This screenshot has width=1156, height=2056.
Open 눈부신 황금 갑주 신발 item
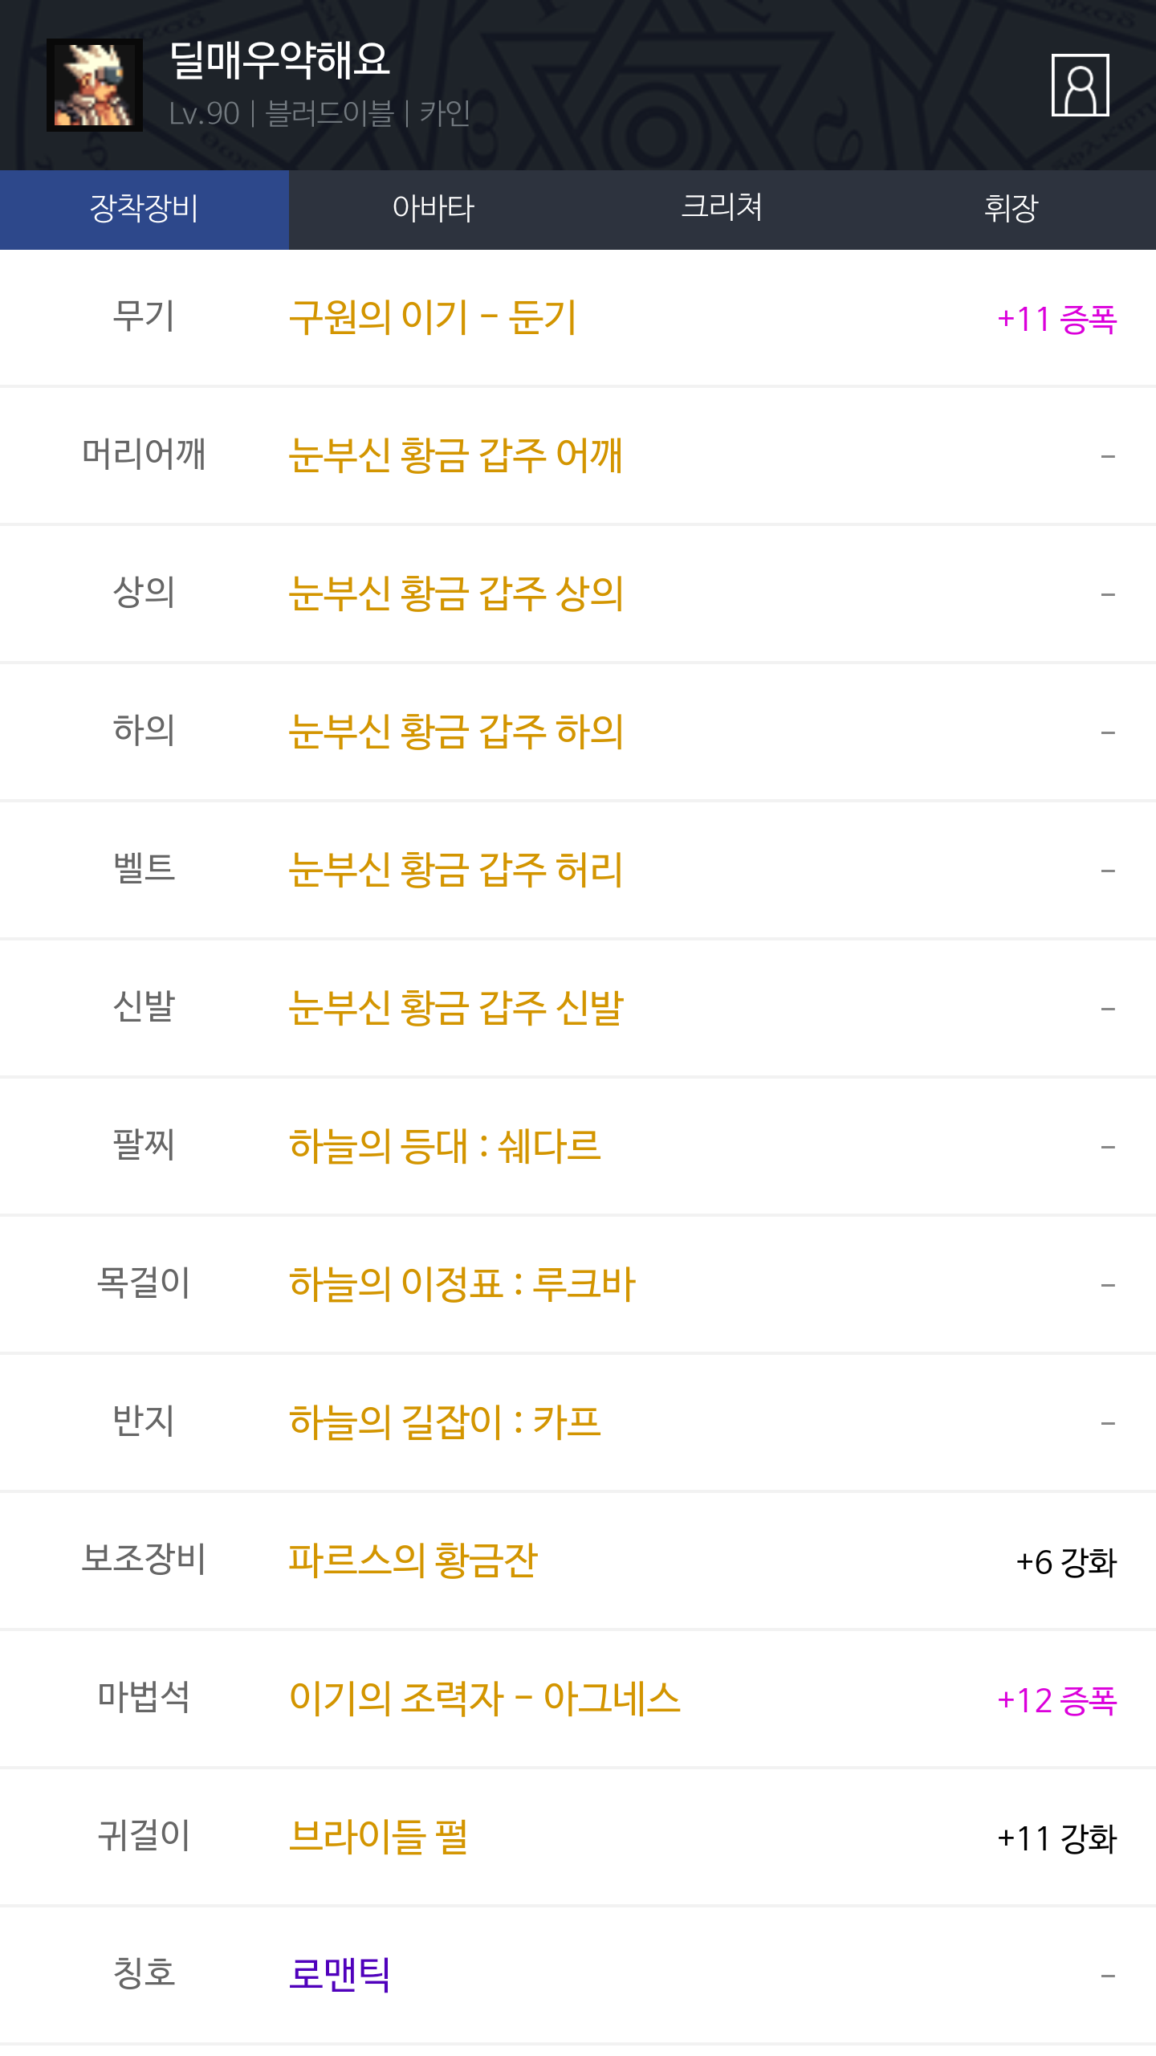tap(455, 1008)
